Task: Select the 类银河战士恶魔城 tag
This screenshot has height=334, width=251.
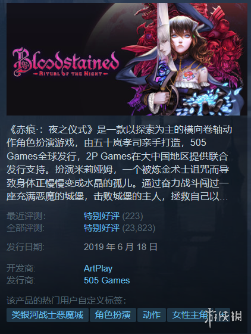Action: coord(48,315)
